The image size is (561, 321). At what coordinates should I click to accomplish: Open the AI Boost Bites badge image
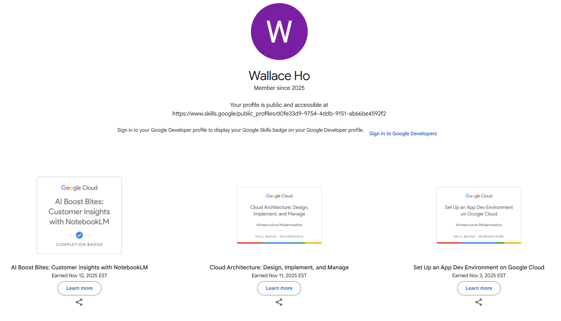click(79, 215)
